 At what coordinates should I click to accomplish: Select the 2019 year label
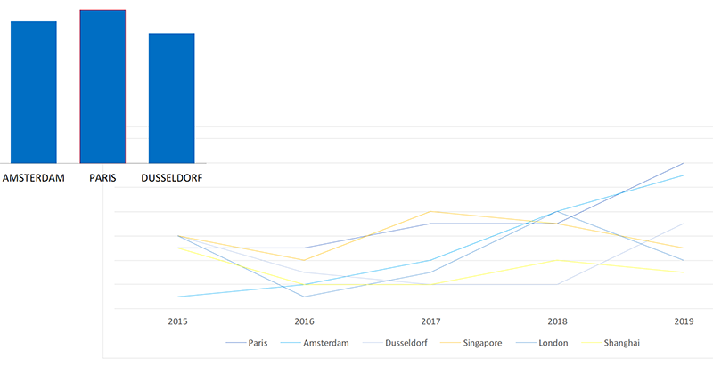pos(684,321)
